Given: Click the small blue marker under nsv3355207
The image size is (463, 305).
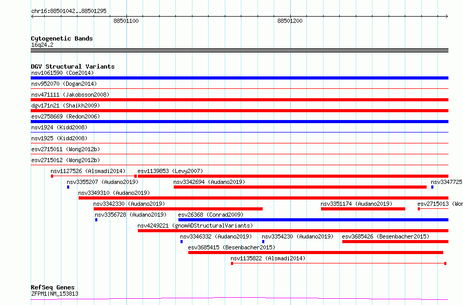Looking at the screenshot, I should 68,187.
